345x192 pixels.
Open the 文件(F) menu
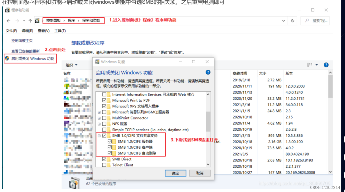pyautogui.click(x=11, y=31)
